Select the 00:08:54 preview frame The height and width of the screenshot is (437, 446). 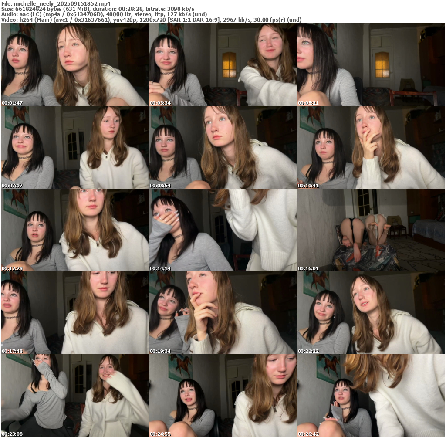[223, 147]
